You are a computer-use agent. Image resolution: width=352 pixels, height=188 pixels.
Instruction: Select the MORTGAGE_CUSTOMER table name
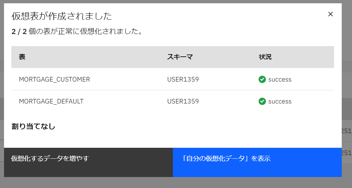[54, 79]
